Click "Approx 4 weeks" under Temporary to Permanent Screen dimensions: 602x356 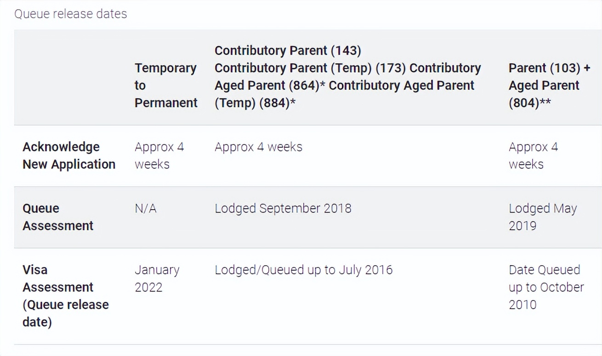tap(159, 156)
